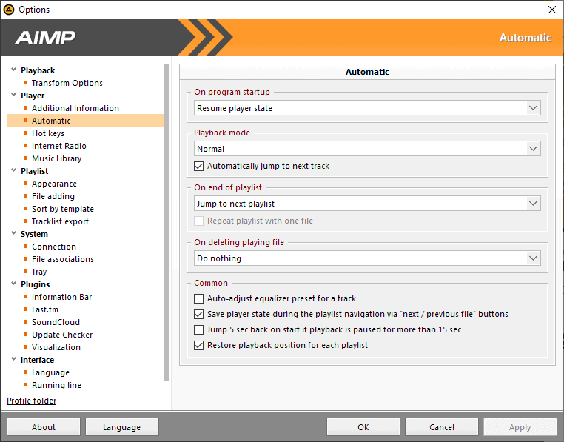The height and width of the screenshot is (442, 564).
Task: Open Sort by template settings
Action: coord(63,209)
